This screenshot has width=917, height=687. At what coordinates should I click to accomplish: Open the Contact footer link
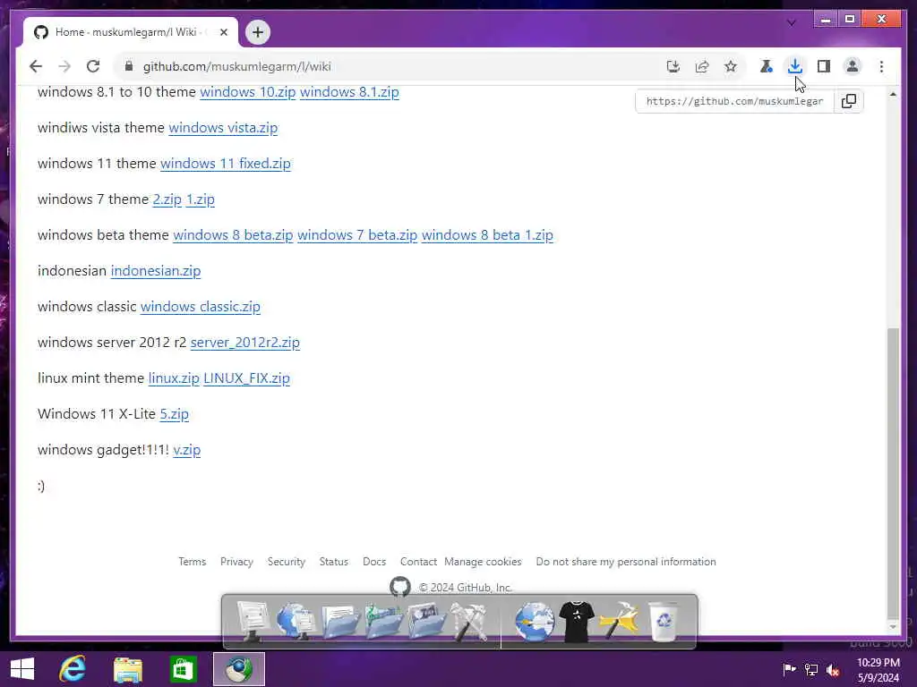pos(418,562)
